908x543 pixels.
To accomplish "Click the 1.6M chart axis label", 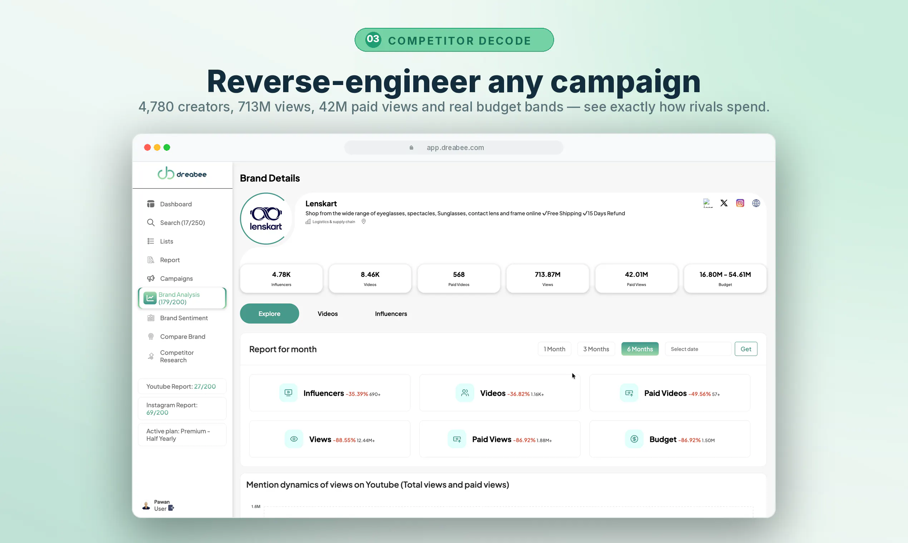I will tap(256, 507).
